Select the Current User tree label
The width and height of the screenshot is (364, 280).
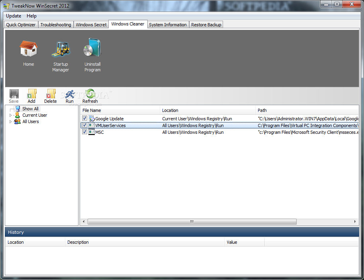[x=35, y=115]
